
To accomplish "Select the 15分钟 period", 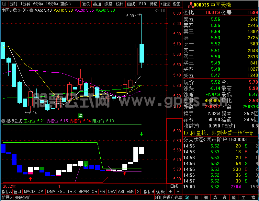I will 51,4.
